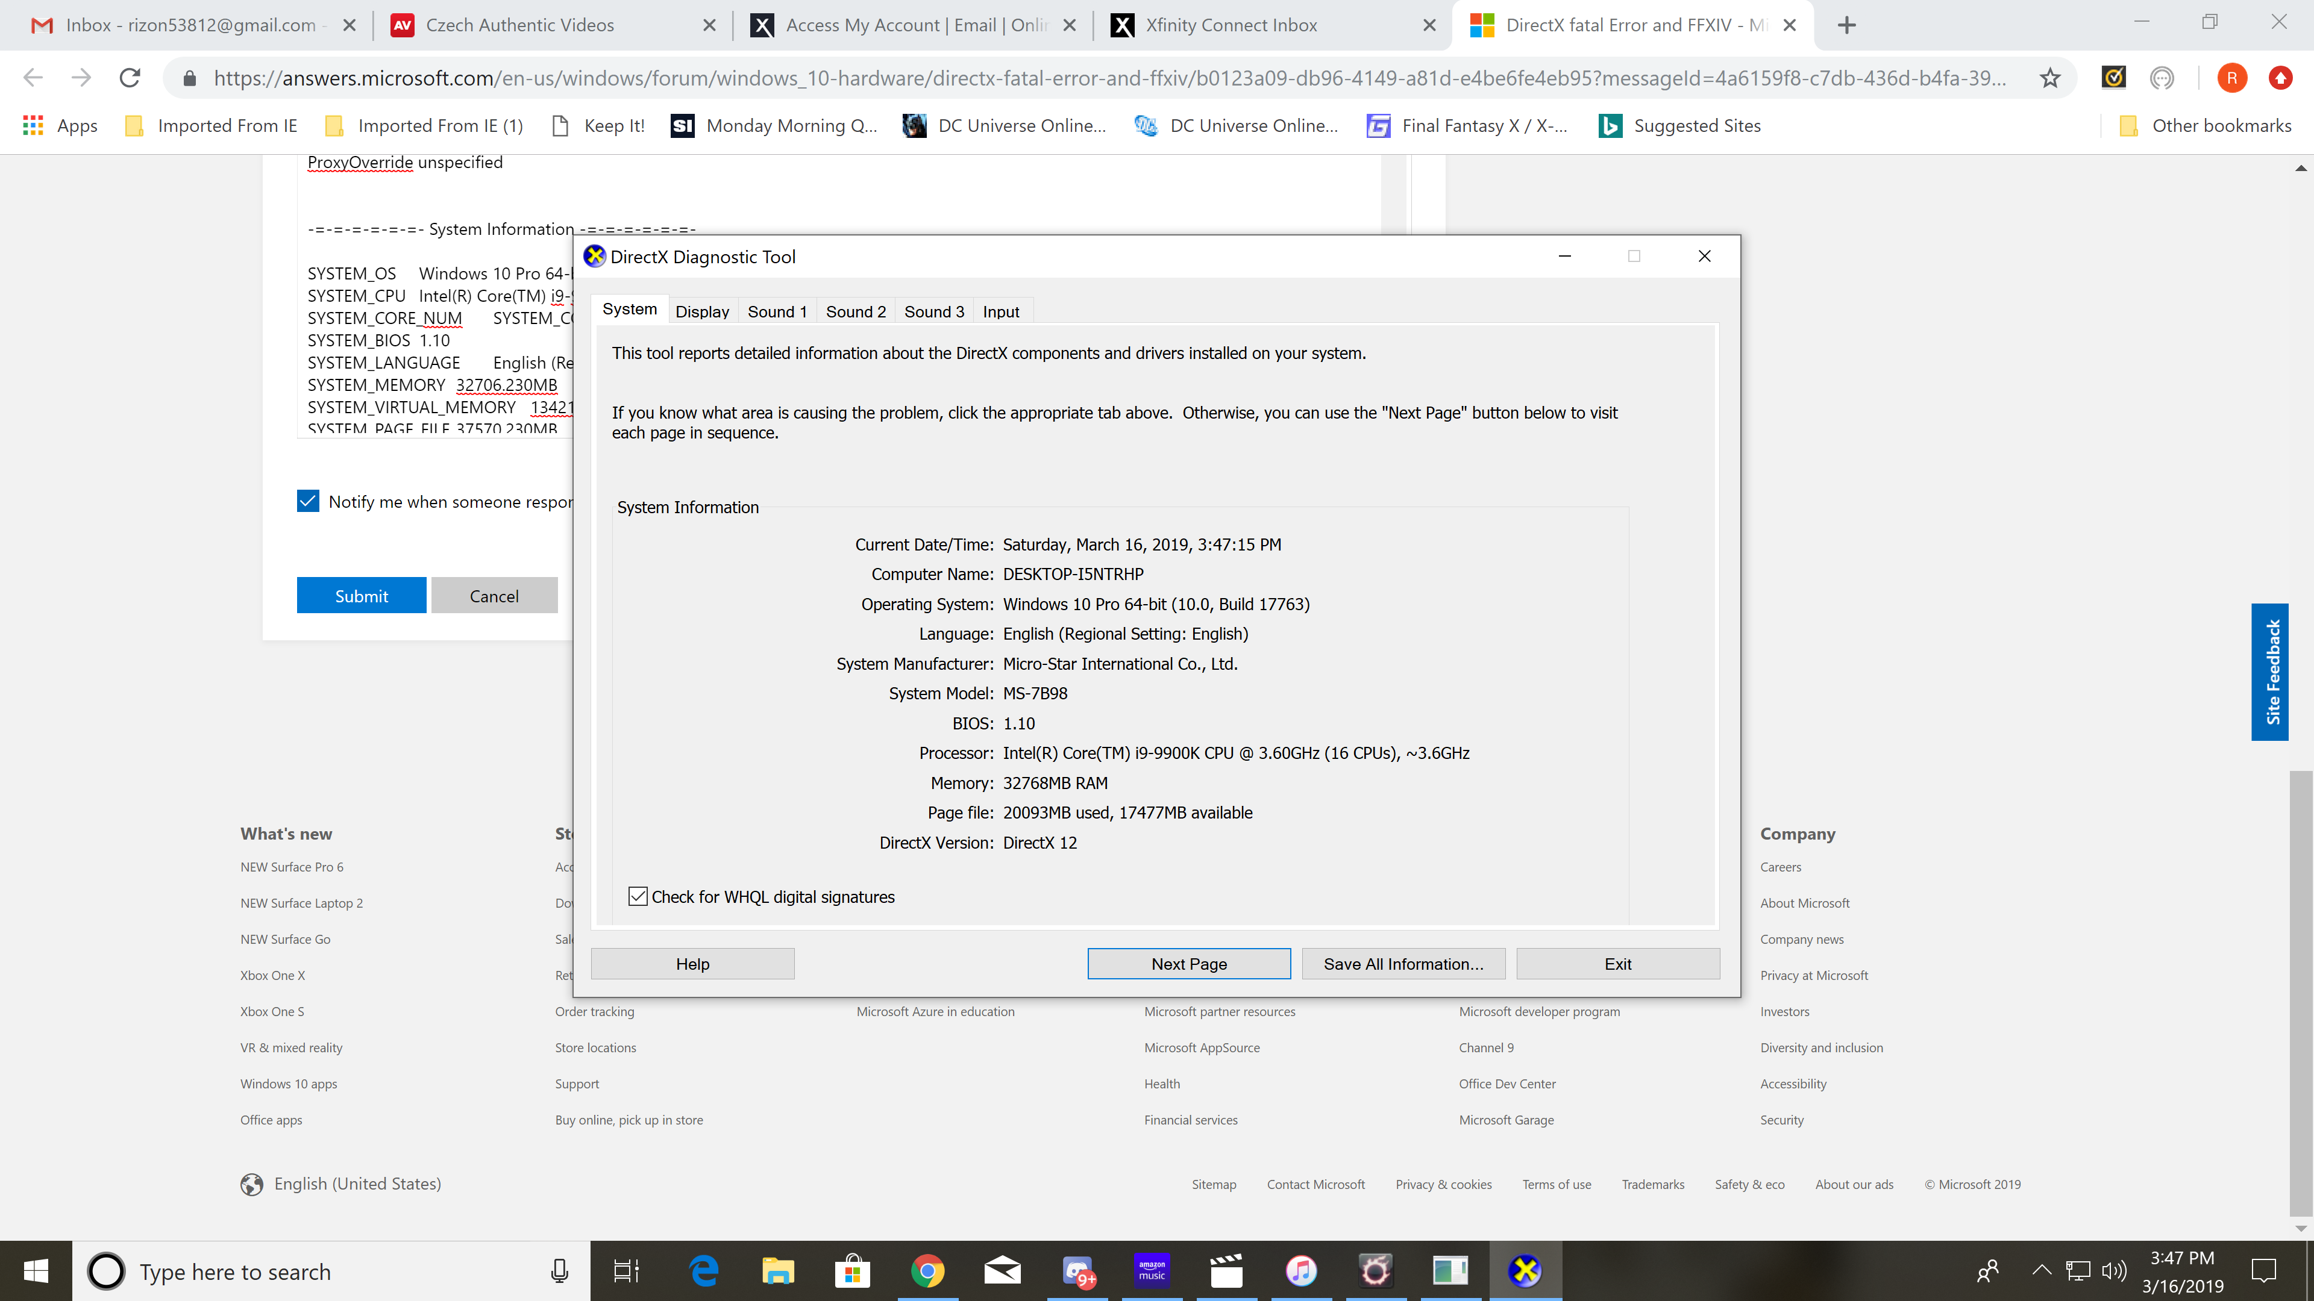
Task: Reload the current page
Action: [130, 78]
